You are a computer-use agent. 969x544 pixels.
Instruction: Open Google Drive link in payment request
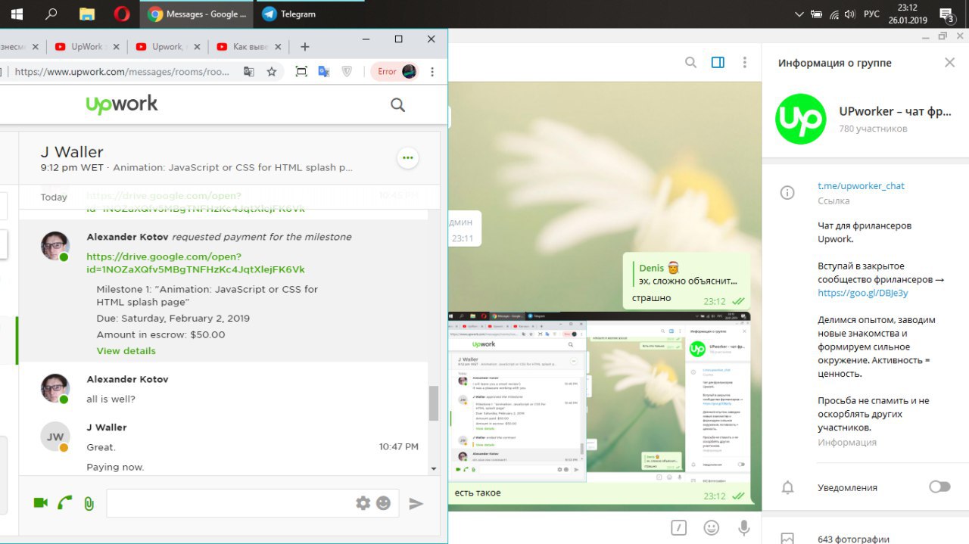coord(196,263)
